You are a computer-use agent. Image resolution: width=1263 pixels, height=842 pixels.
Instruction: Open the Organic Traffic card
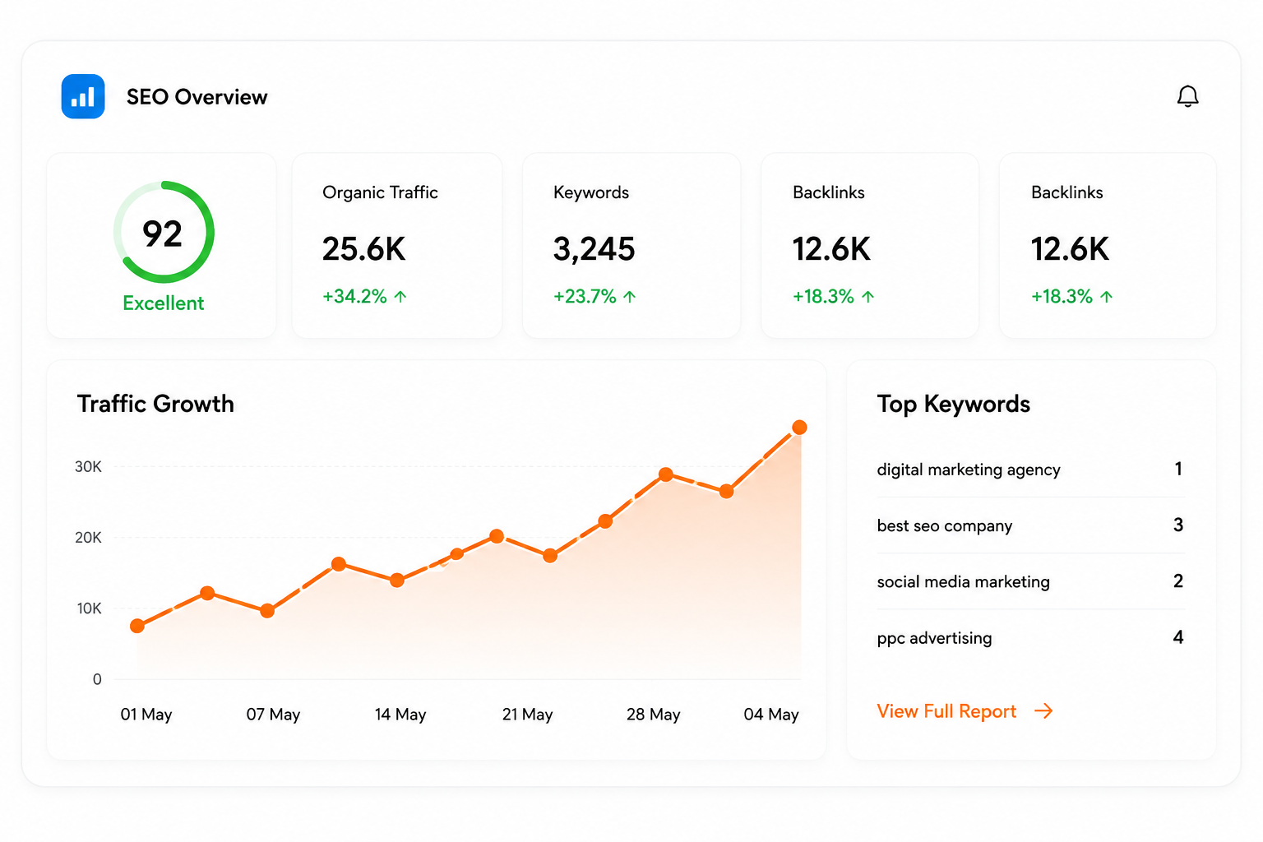point(397,245)
